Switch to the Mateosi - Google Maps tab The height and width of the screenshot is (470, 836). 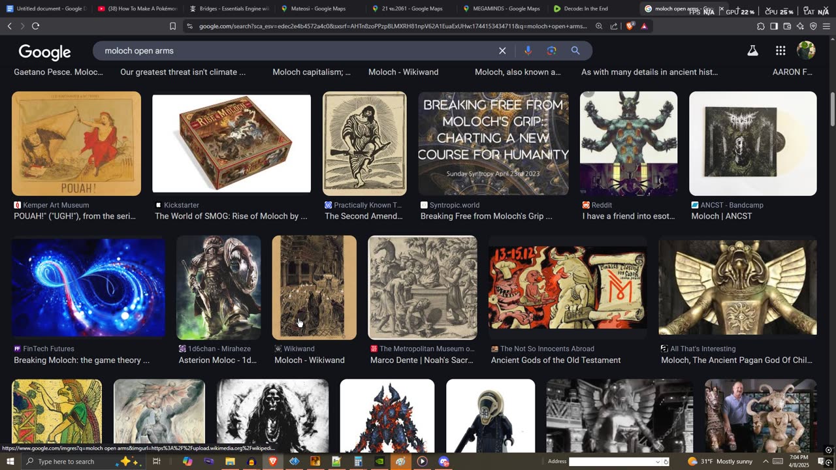click(320, 8)
